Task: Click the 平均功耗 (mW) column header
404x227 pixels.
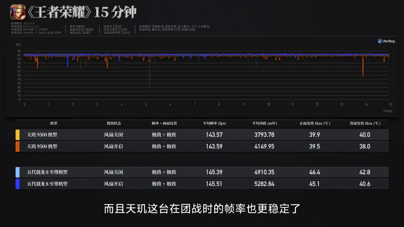Action: (x=264, y=123)
